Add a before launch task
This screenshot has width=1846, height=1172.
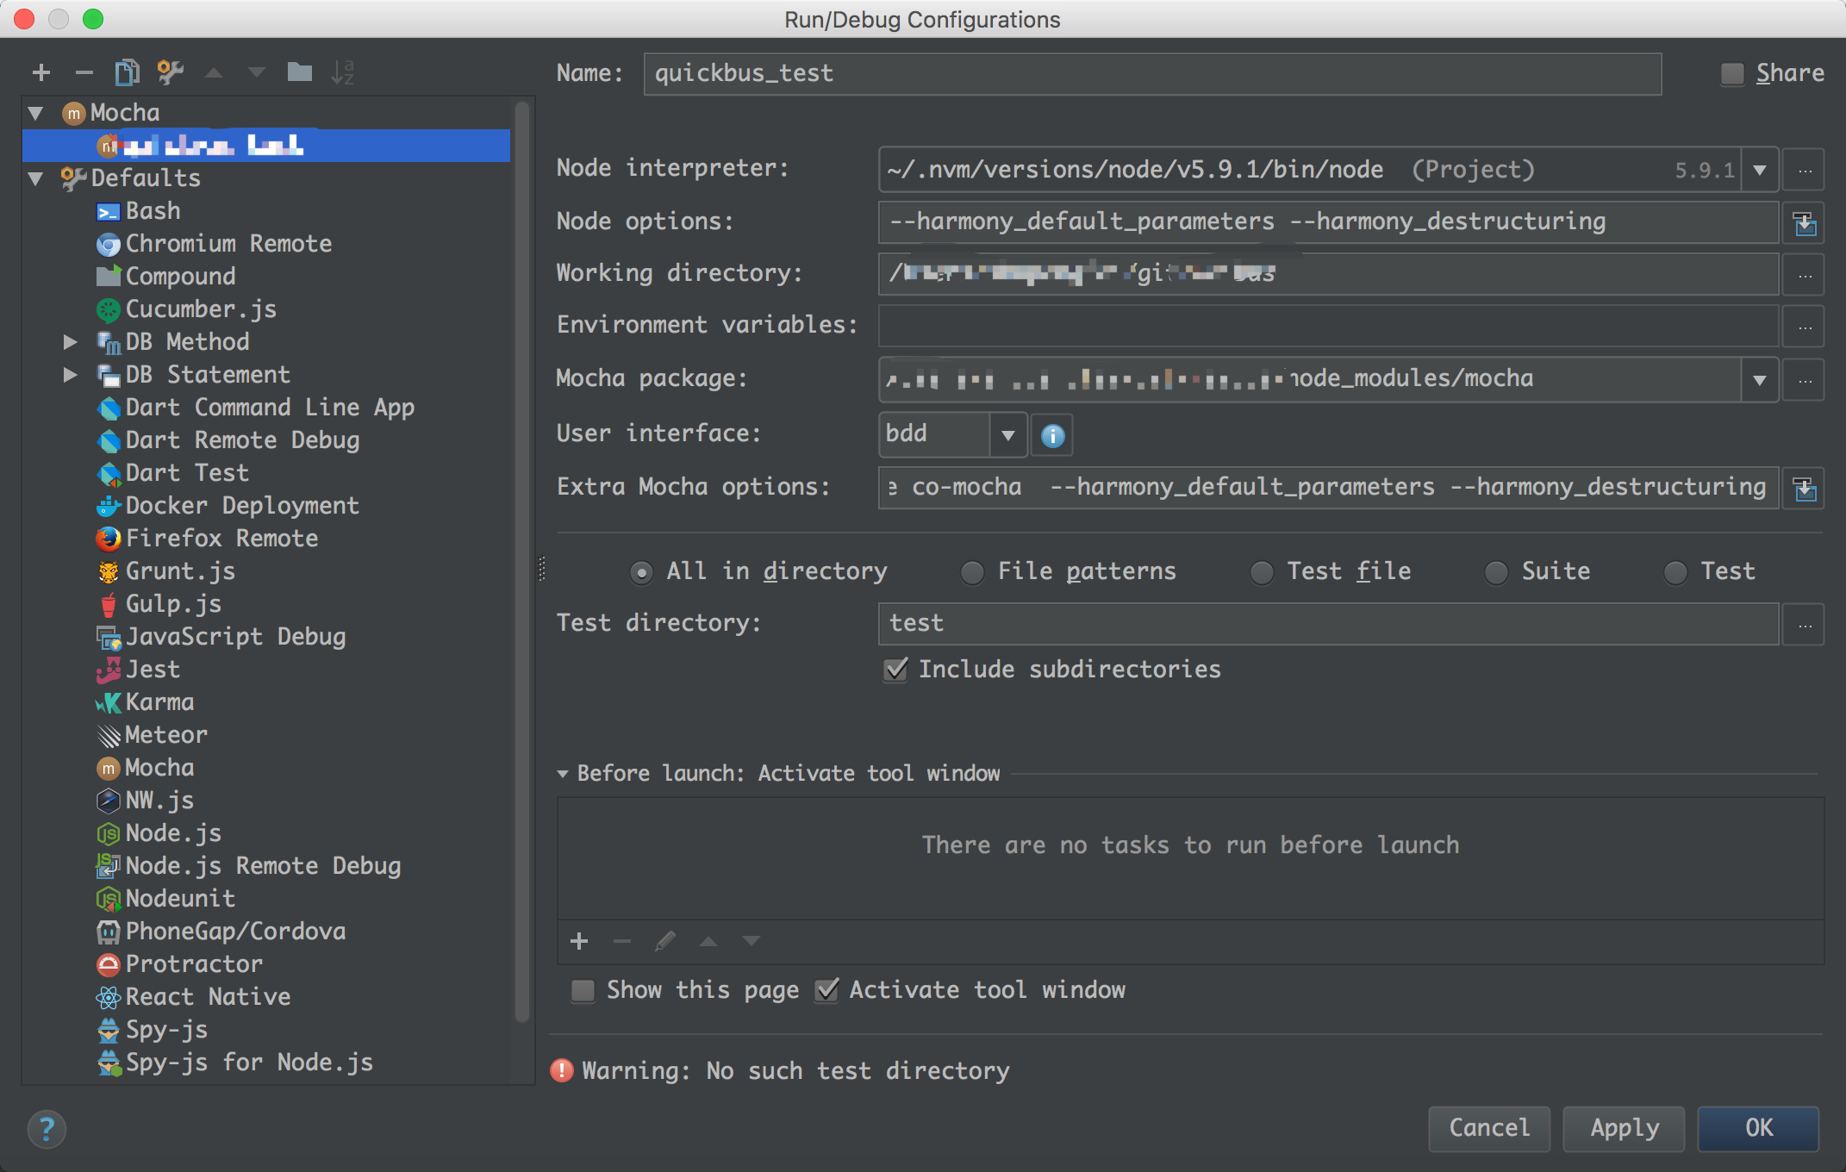579,941
